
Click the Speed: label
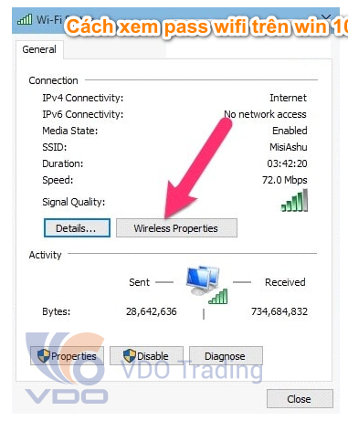click(x=58, y=180)
